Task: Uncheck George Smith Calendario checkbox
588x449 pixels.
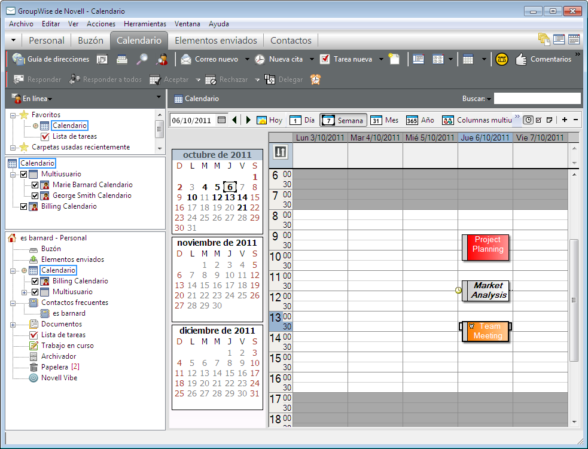Action: coord(35,196)
